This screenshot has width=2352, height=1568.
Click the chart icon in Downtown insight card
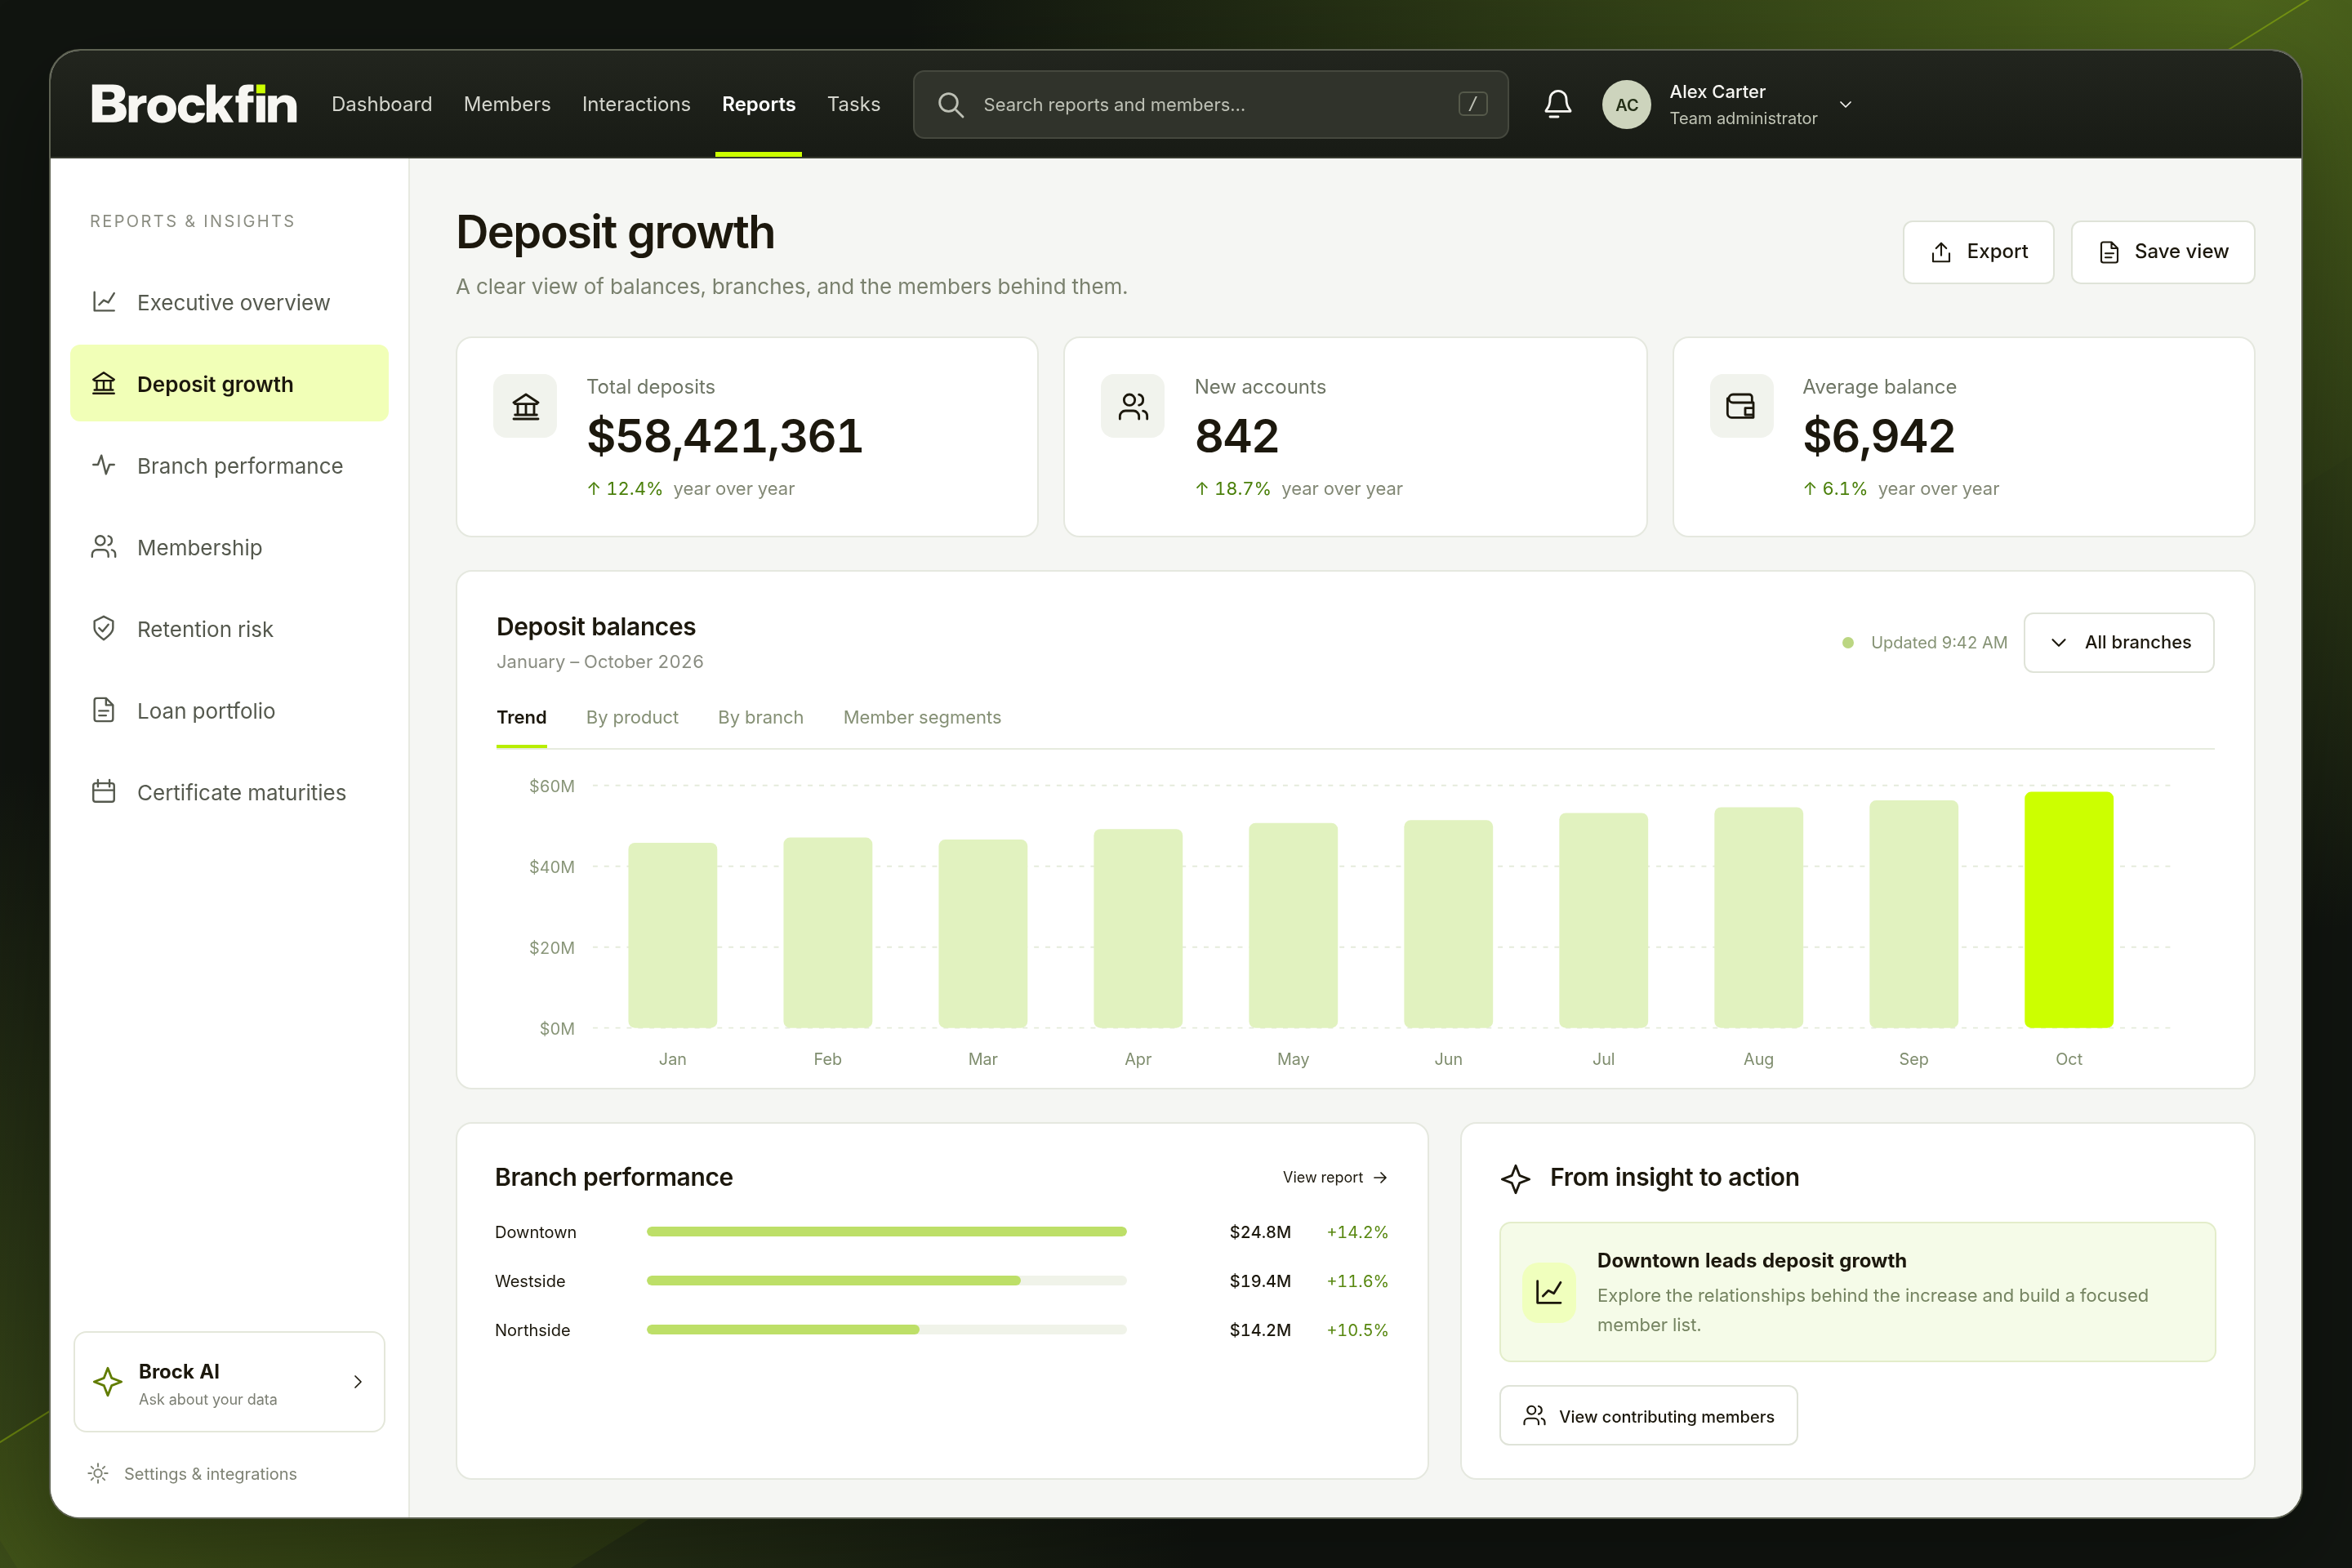tap(1549, 1292)
